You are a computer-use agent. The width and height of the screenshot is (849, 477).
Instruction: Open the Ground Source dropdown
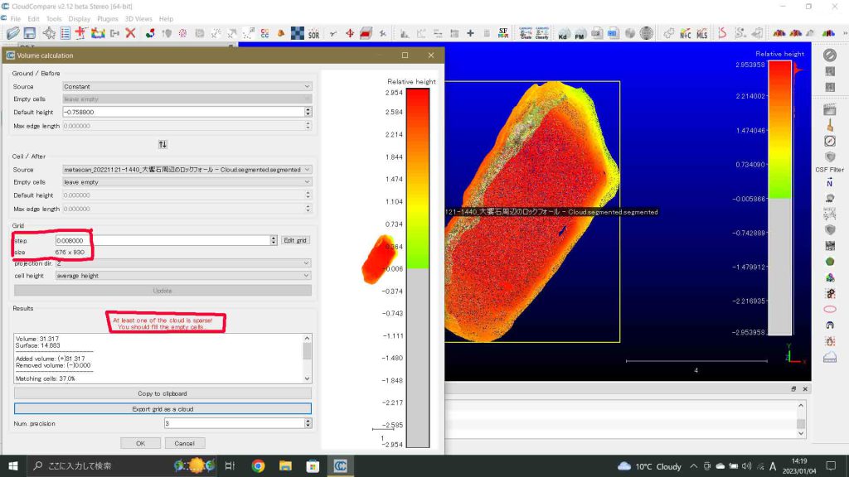point(187,86)
